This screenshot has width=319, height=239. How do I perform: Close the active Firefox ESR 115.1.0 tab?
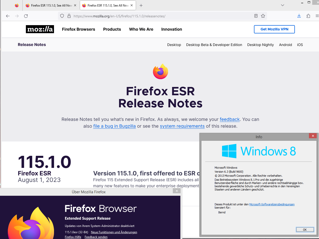(x=132, y=5)
